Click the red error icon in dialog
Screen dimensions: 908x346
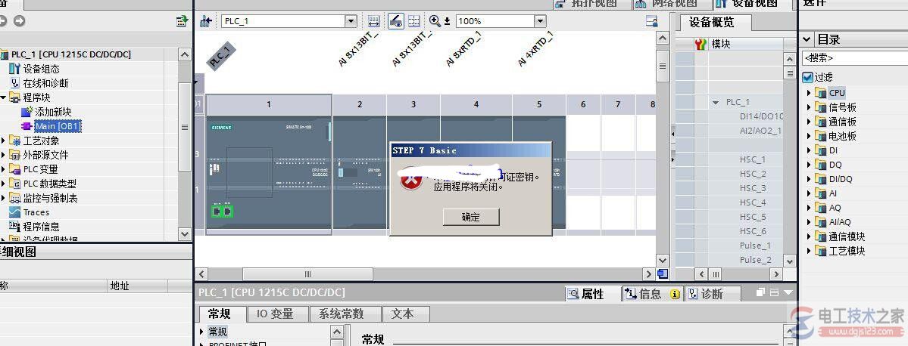[410, 179]
